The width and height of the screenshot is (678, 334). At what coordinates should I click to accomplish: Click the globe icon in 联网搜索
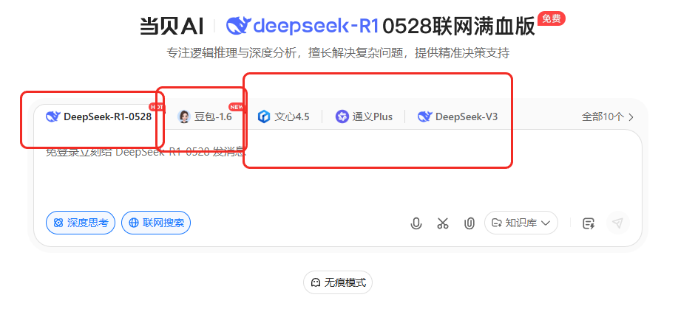click(x=134, y=223)
